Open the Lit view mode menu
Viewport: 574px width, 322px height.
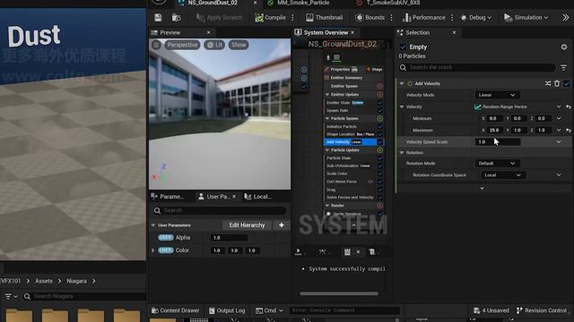(214, 45)
